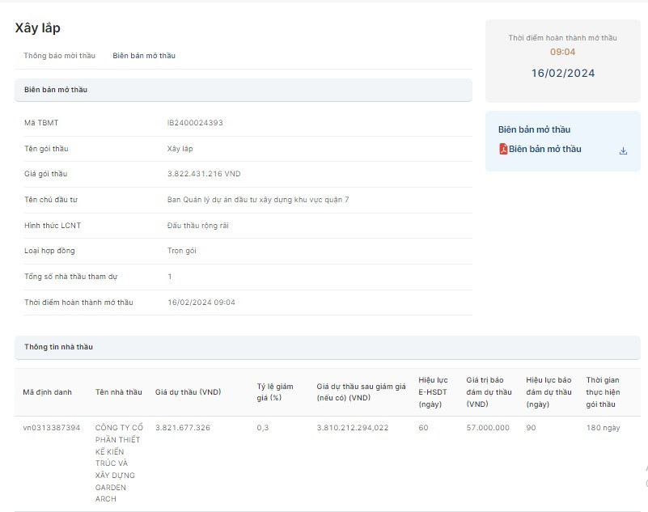This screenshot has height=512, width=648.
Task: Click the Mã định danh column header
Action: click(47, 392)
